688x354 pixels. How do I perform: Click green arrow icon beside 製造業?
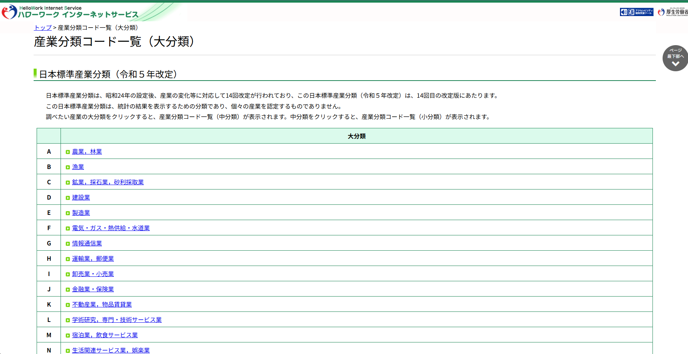[x=68, y=213]
